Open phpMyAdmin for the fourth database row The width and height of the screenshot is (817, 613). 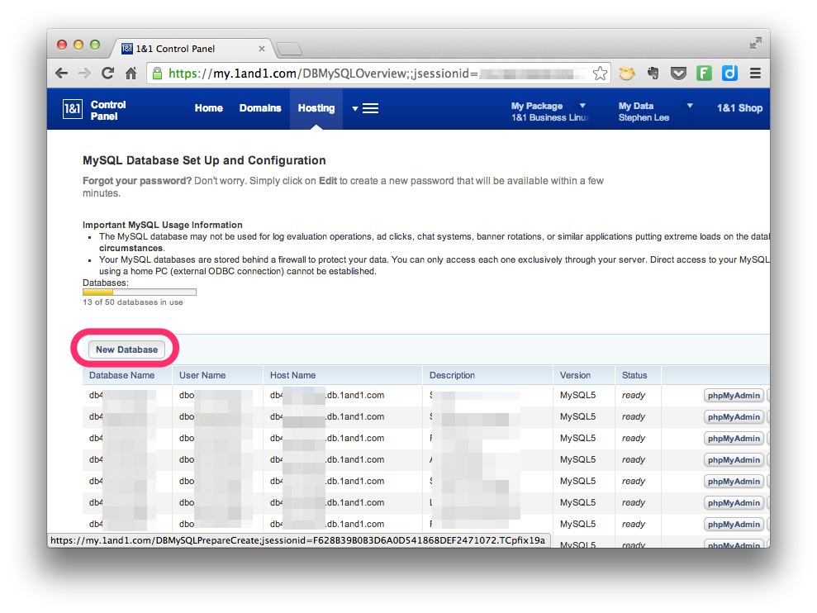pos(734,459)
